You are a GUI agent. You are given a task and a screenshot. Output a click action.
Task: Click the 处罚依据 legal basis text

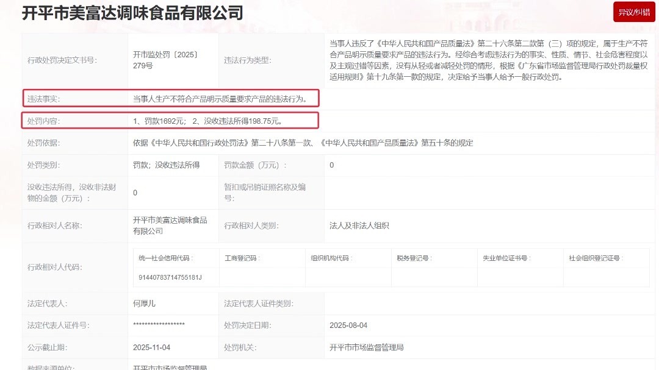click(x=303, y=143)
